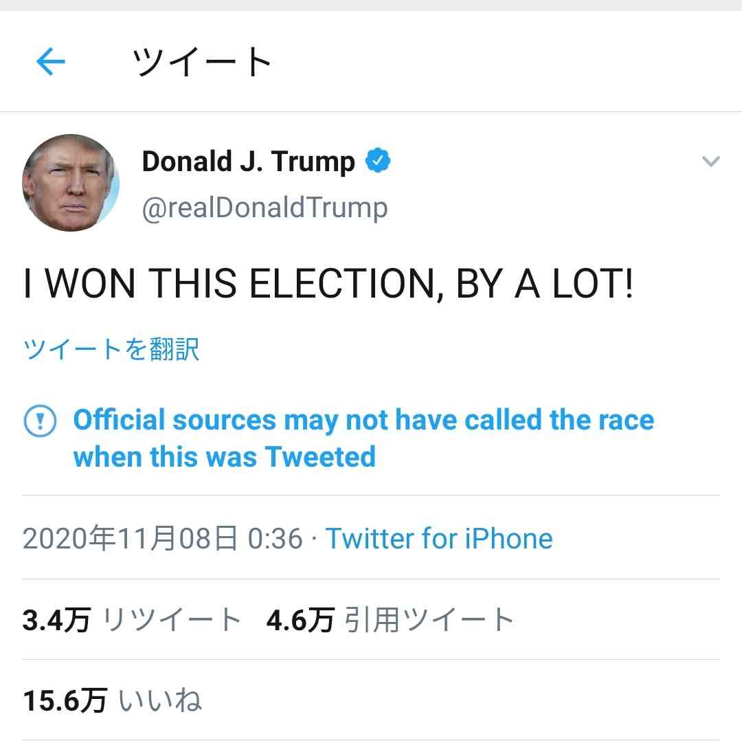Tap the ツイート header title

(202, 63)
